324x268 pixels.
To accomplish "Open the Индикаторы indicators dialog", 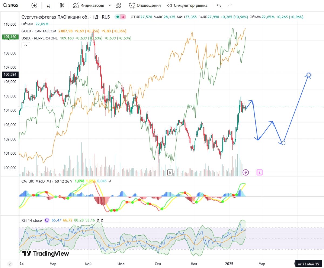I will click(89, 5).
